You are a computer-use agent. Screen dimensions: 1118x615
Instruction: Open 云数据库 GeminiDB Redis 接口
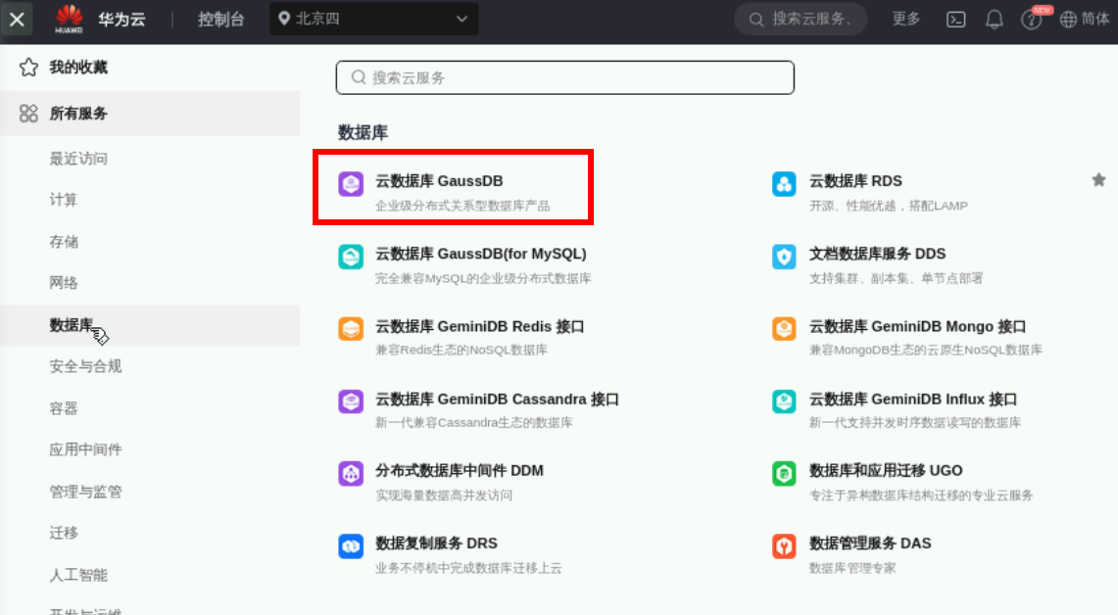click(480, 326)
